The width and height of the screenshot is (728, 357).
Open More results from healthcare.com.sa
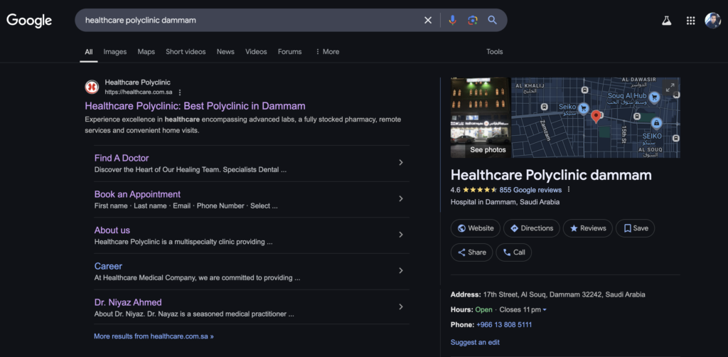click(x=154, y=336)
